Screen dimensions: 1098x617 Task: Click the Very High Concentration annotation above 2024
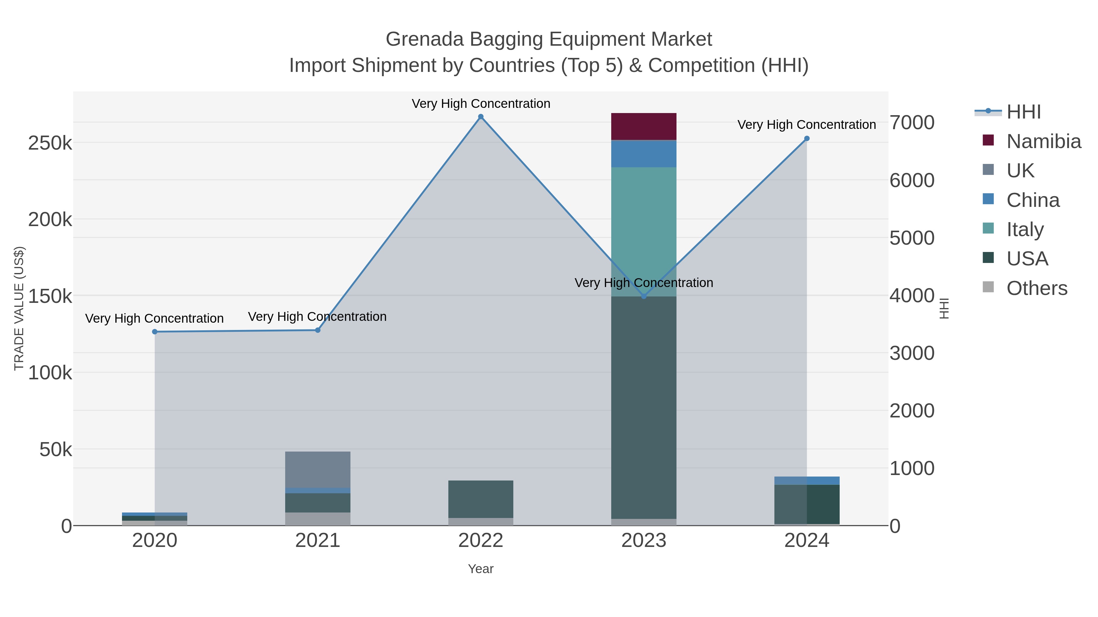[807, 125]
